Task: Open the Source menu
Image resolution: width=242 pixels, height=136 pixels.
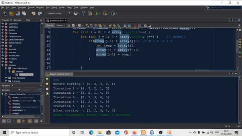Action: [x=31, y=8]
